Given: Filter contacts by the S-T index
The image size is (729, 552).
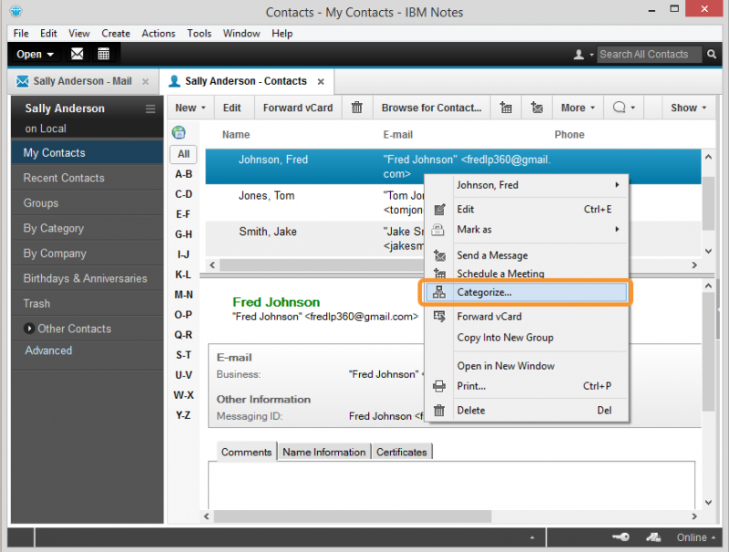Looking at the screenshot, I should (183, 355).
